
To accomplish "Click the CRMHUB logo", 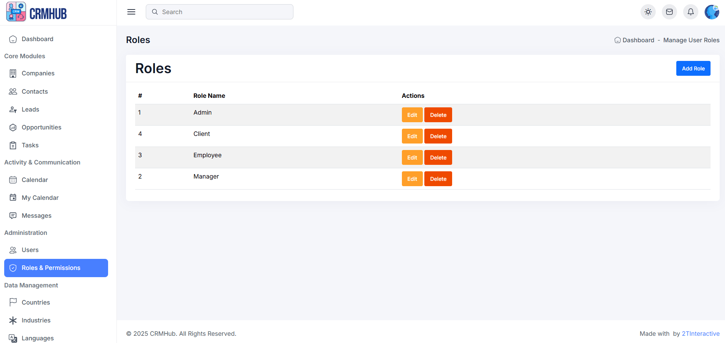I will [x=37, y=12].
